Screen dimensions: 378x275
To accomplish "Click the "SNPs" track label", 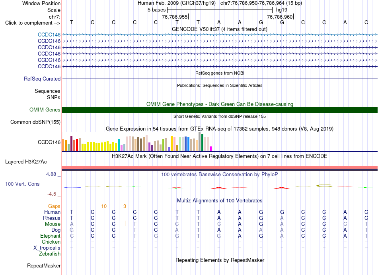I will pos(54,97).
